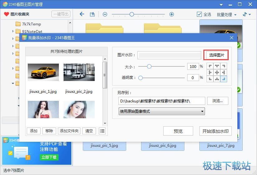Click the 透明度 transparency slider handle

(x=140, y=78)
